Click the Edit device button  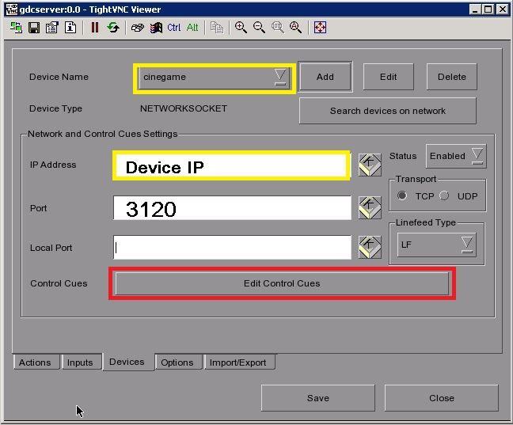(x=389, y=77)
